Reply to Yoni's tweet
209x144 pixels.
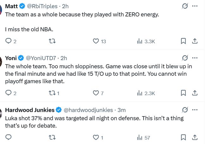point(9,93)
